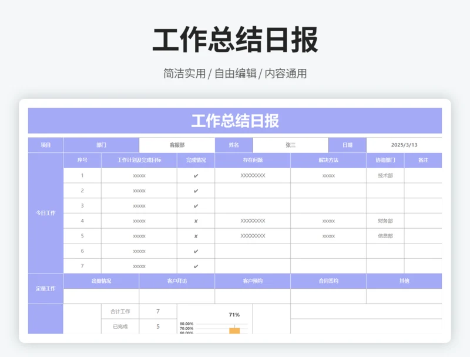The image size is (470, 357).
Task: Select the 客服部 department cell
Action: (x=177, y=145)
